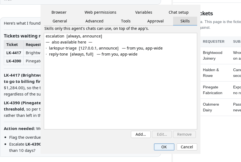Click the Remove button
Screen dimensions: 241x162
[x=184, y=134]
